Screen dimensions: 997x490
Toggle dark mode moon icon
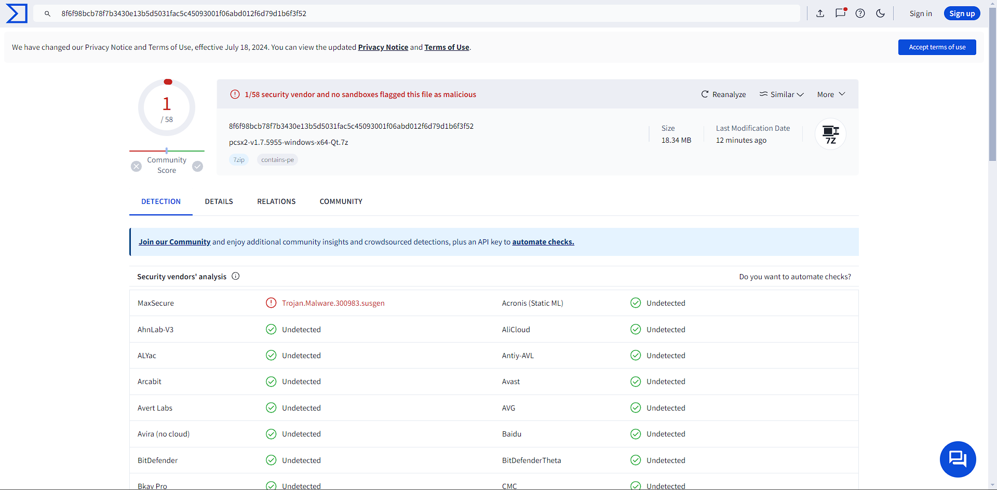click(x=880, y=13)
